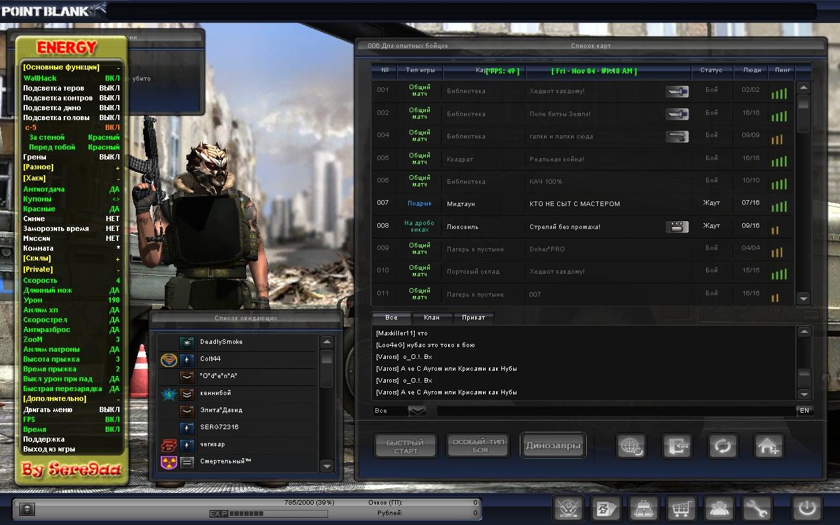Click the pistol icon in room 004

coord(677,136)
